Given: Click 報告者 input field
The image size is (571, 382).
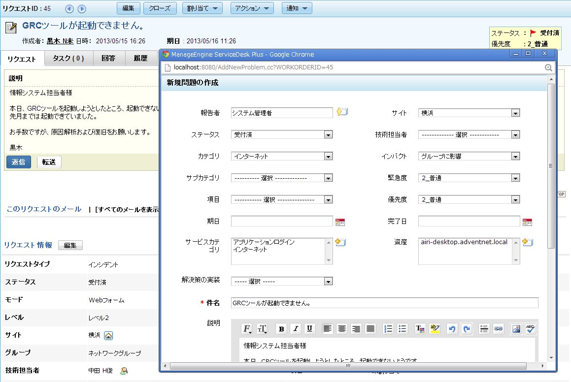Looking at the screenshot, I should [282, 113].
